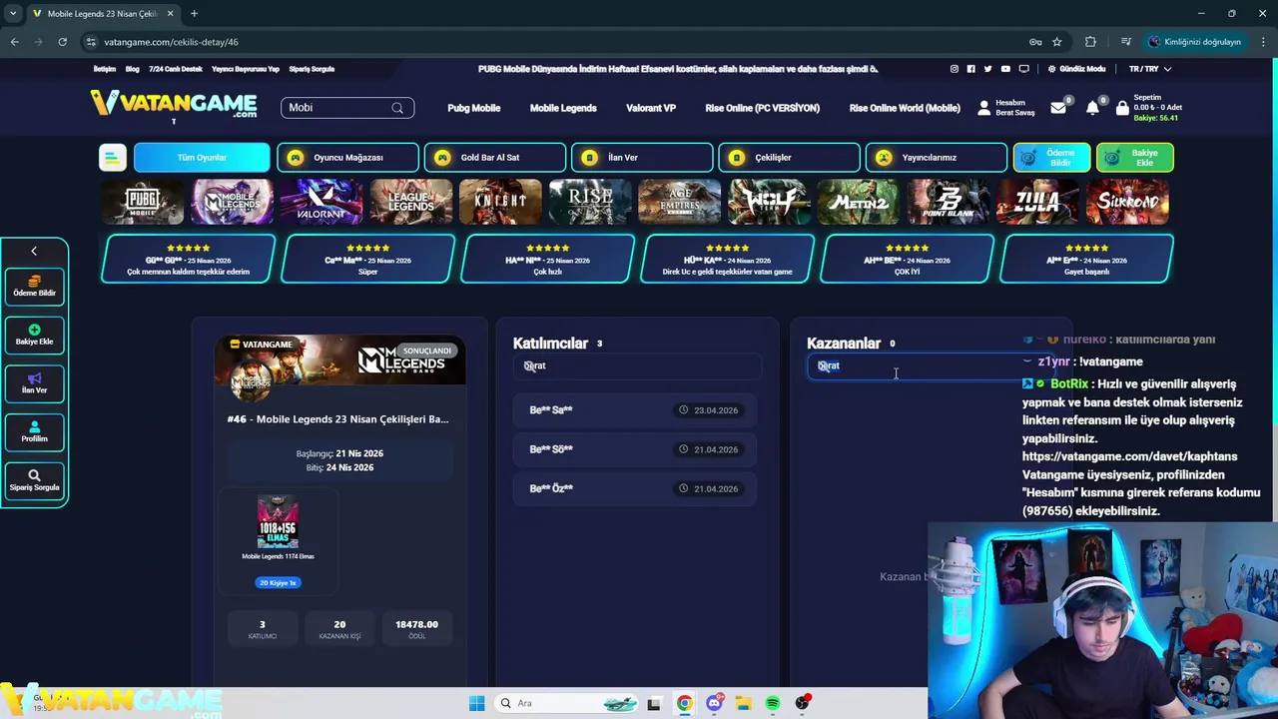The width and height of the screenshot is (1278, 719).
Task: Click the green hamburger menu button
Action: click(113, 157)
